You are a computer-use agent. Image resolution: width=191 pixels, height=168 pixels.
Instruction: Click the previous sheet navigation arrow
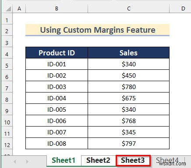coord(15,161)
